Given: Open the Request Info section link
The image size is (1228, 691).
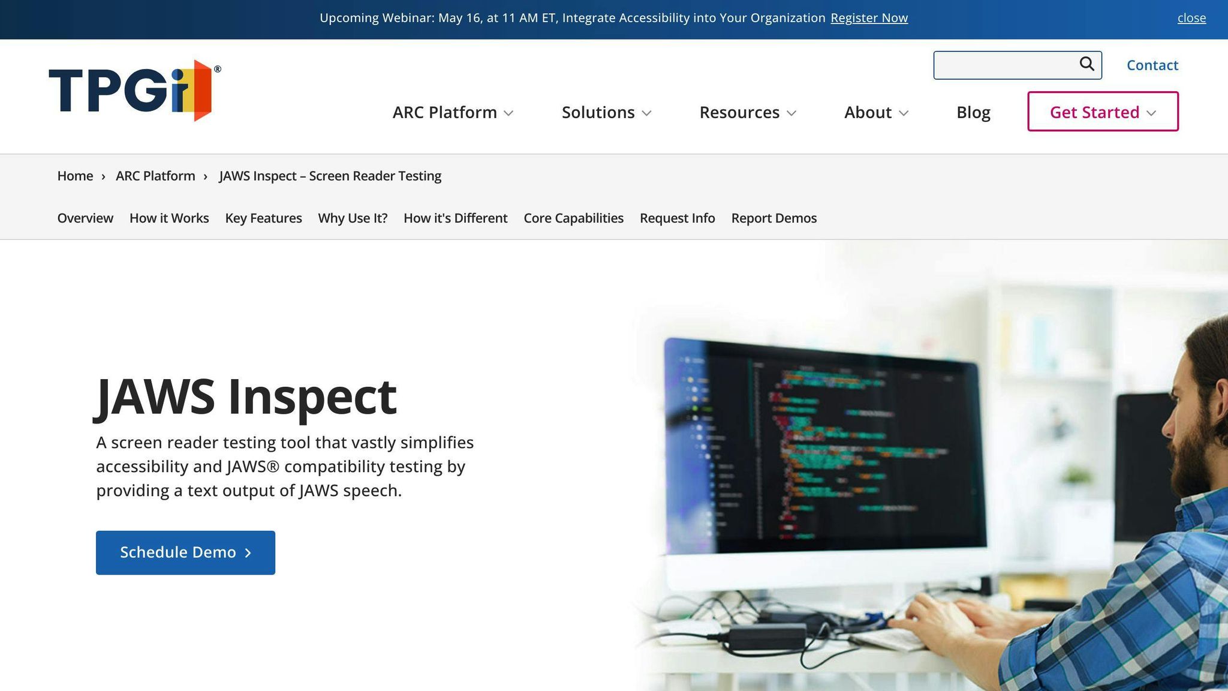Looking at the screenshot, I should pyautogui.click(x=677, y=218).
